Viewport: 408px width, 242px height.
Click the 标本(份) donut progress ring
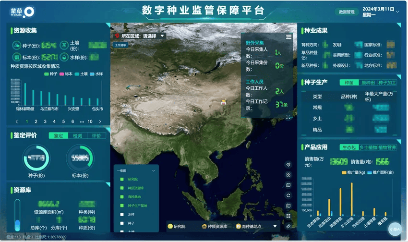(80, 158)
